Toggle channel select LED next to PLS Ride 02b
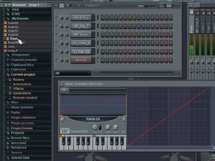The height and width of the screenshot is (161, 215). [x=98, y=51]
